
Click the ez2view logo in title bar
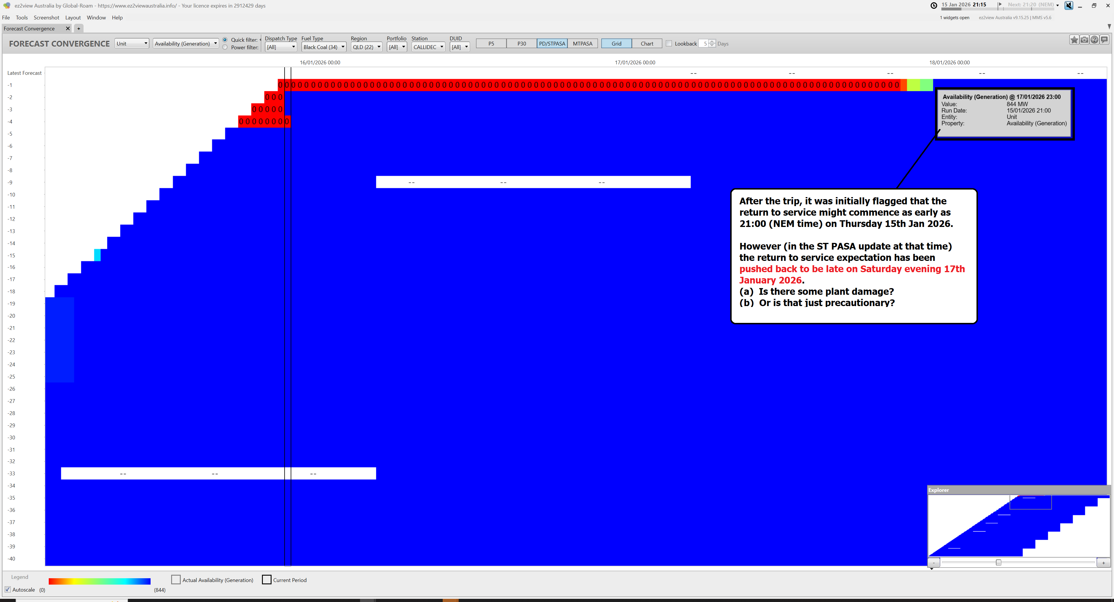click(6, 6)
